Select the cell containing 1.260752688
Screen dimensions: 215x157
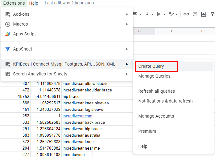46,142
